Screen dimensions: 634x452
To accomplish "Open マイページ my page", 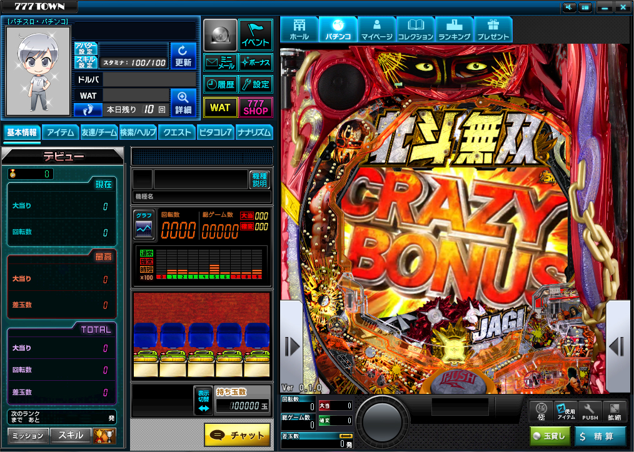I will click(x=377, y=29).
